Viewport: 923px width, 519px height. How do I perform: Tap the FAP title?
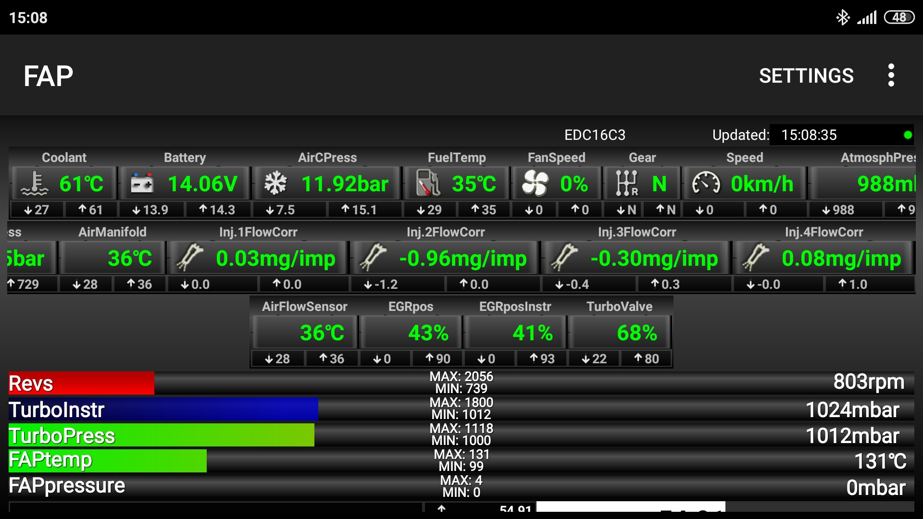[x=49, y=76]
